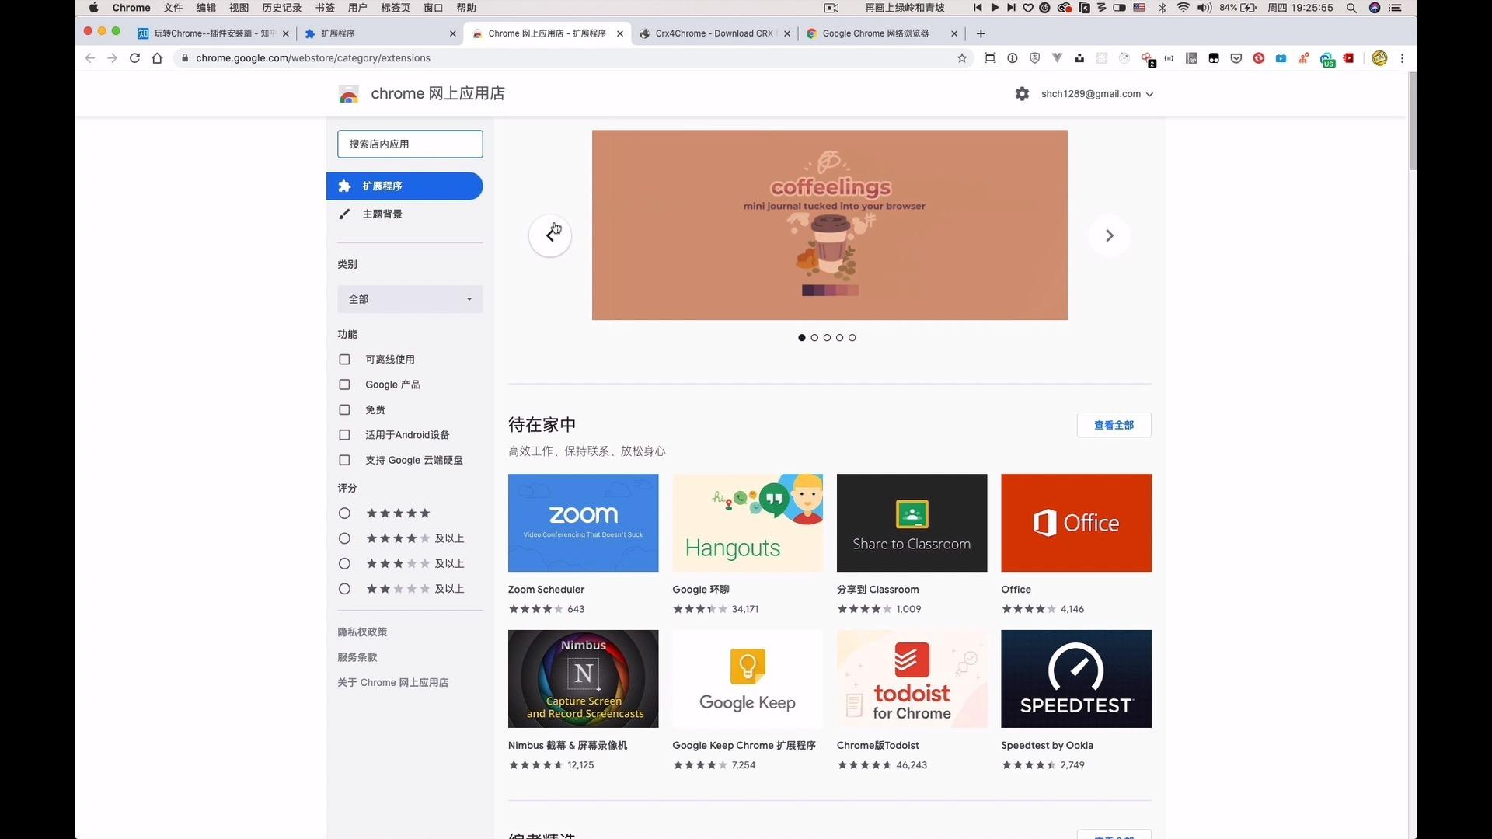The width and height of the screenshot is (1492, 839).
Task: Jump to the third carousel dot
Action: point(827,338)
